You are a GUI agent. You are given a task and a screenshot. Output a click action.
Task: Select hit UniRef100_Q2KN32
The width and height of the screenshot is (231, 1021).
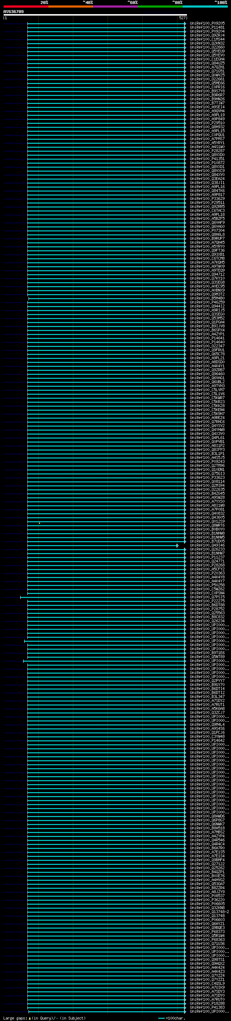coord(207,43)
